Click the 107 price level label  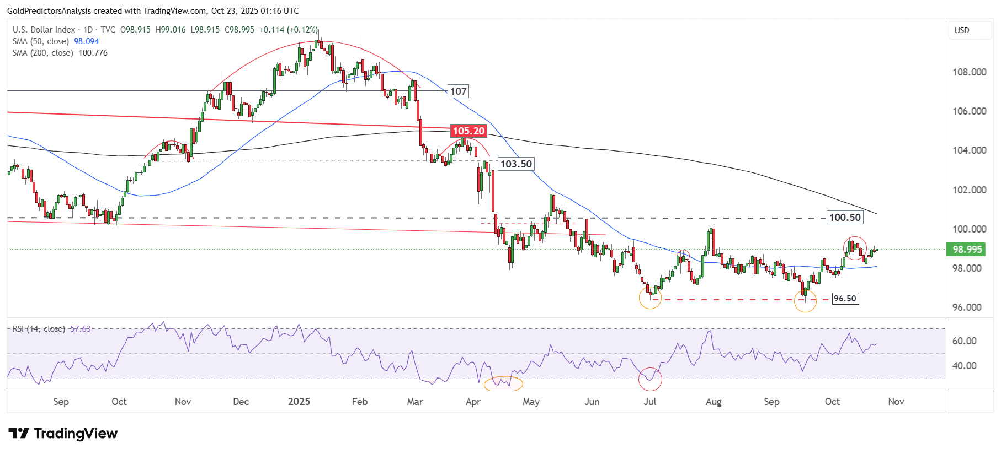tap(458, 91)
